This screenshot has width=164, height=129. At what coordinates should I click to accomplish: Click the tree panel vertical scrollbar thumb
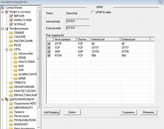(39, 59)
